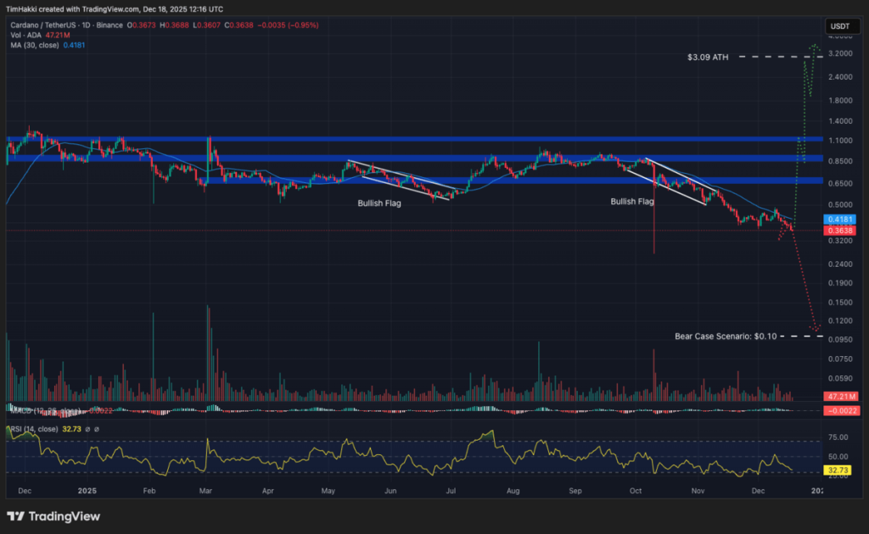Open RSI settings from its legend icon

click(97, 430)
